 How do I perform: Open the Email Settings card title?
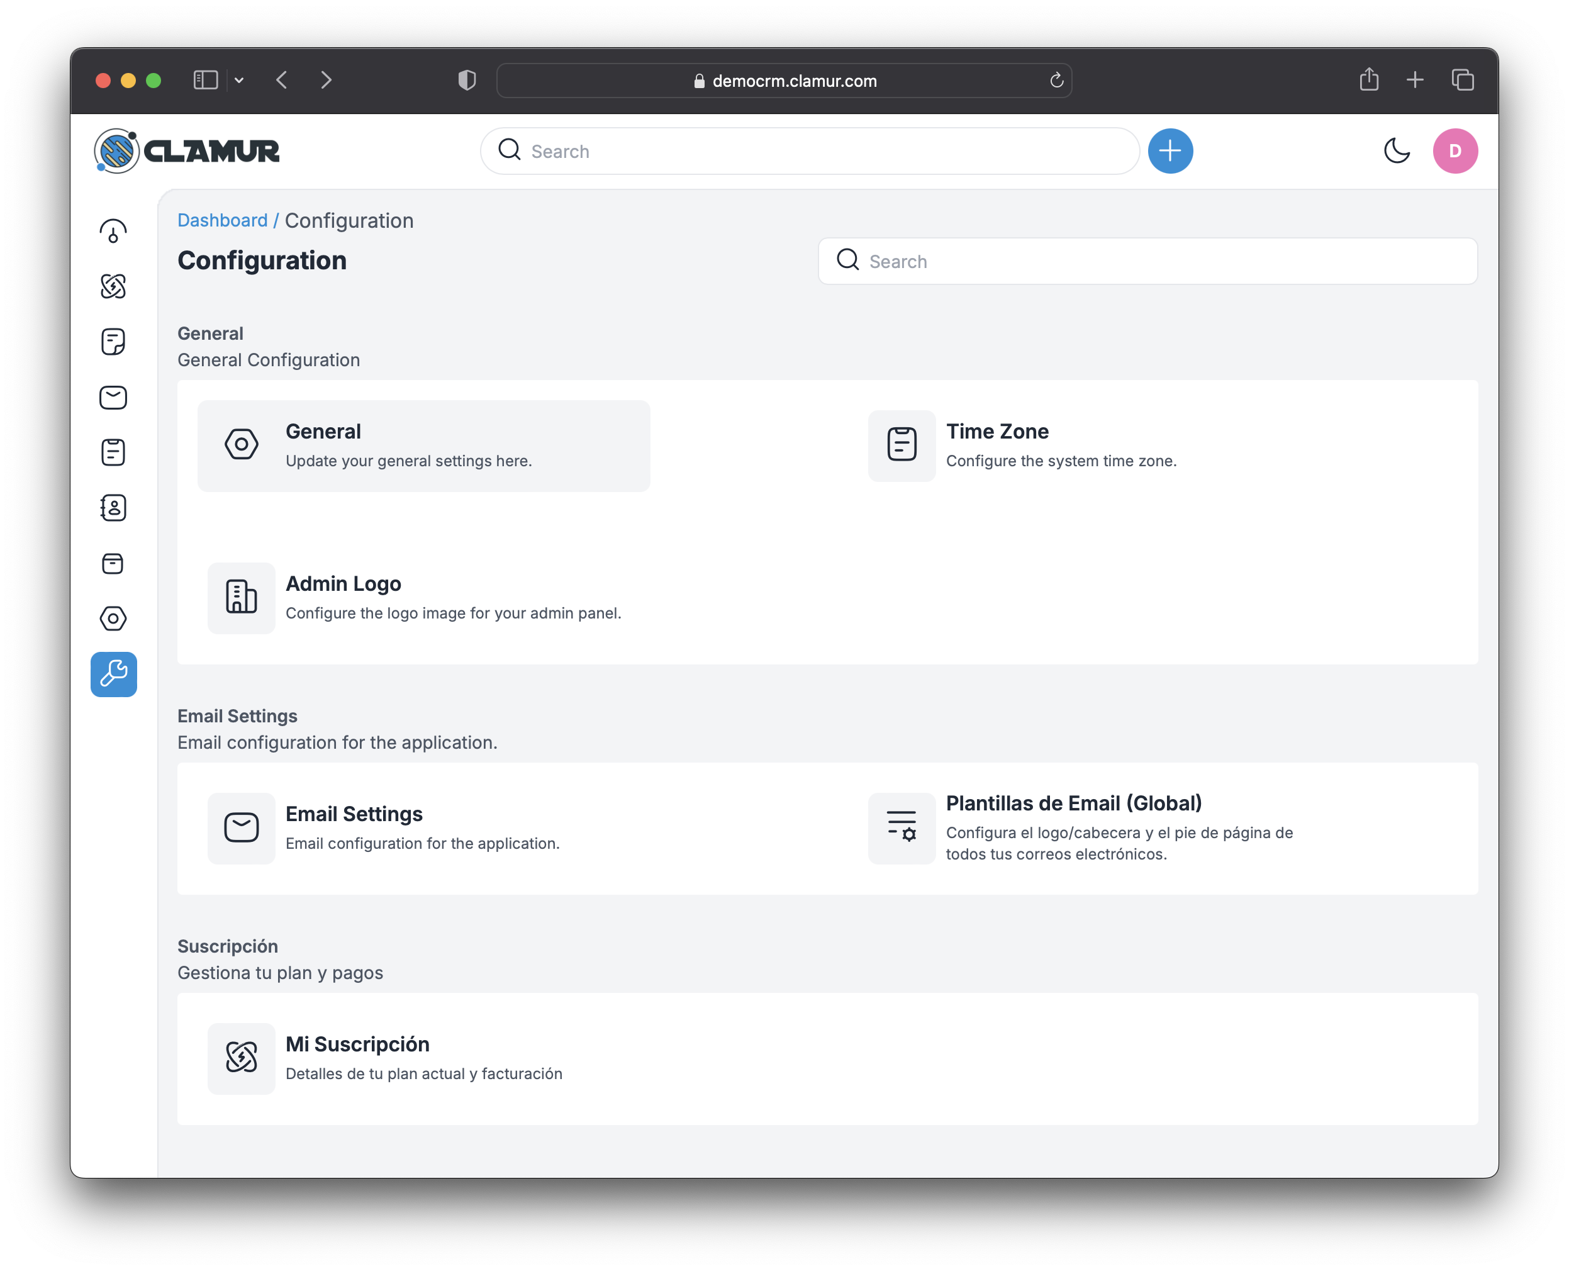(x=354, y=814)
